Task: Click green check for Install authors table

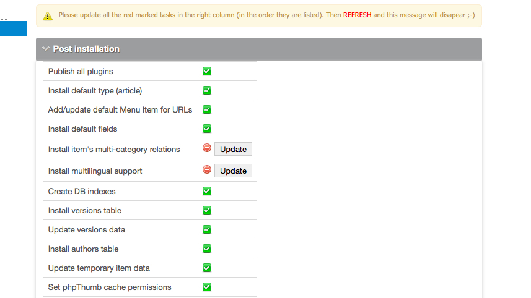Action: tap(207, 249)
